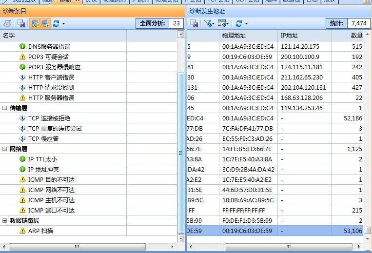
Task: Sort by the 物理地址 column header
Action: [248, 36]
